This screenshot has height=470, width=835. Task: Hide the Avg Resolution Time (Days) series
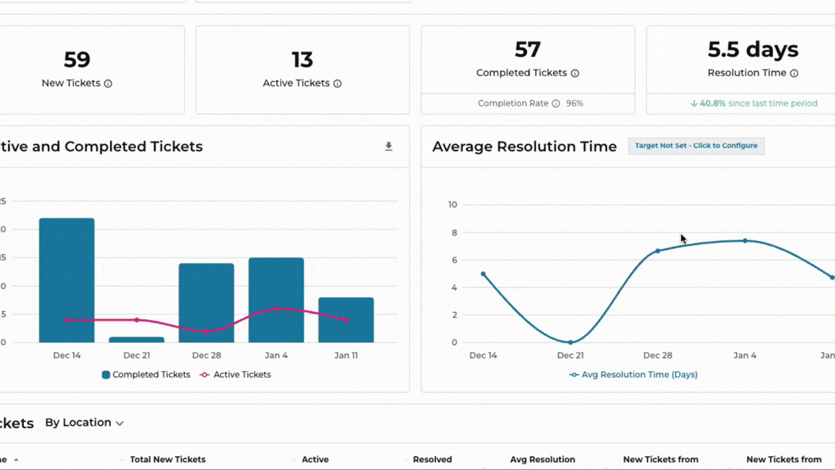coord(633,375)
